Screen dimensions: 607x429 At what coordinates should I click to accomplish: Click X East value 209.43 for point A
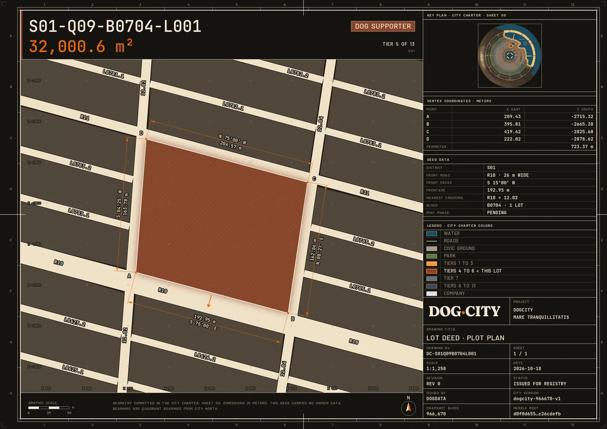coord(512,116)
